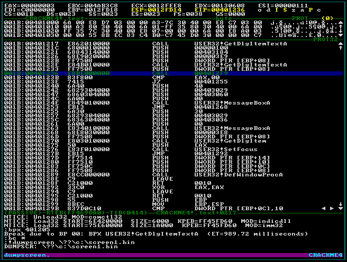The width and height of the screenshot is (347, 262).
Task: Toggle the interrupt flag 'I'
Action: click(277, 10)
